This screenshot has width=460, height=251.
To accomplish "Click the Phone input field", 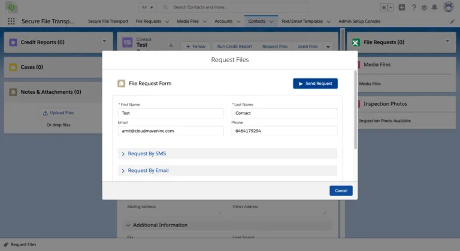I will (285, 131).
